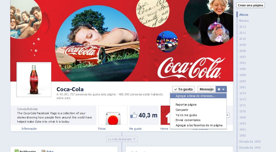Select Compartir in the dropdown menu
The width and height of the screenshot is (276, 152).
point(182,110)
